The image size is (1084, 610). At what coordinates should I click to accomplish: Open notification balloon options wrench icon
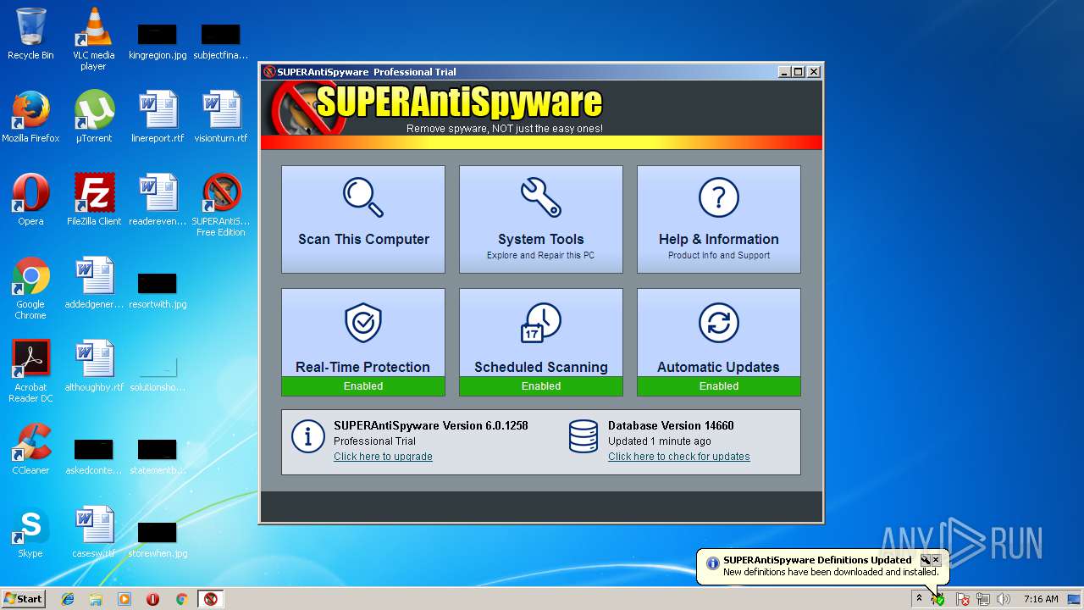pos(926,560)
